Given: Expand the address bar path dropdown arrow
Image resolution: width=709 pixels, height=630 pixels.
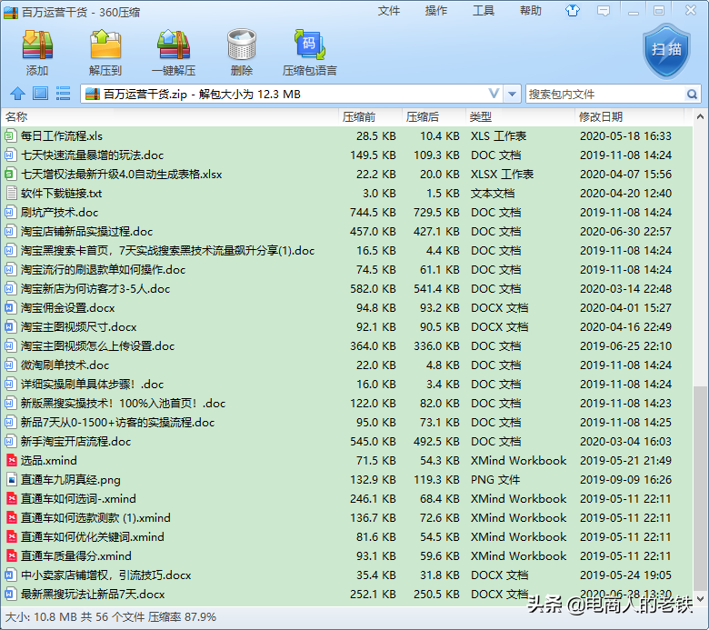Looking at the screenshot, I should (x=512, y=94).
